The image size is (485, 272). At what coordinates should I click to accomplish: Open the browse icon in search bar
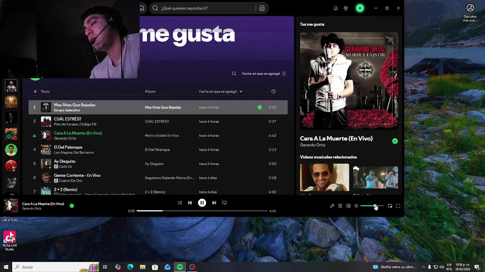pyautogui.click(x=262, y=8)
